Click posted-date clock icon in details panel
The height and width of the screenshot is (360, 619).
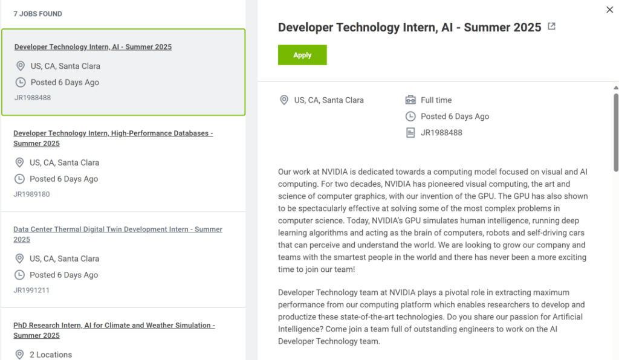point(410,117)
